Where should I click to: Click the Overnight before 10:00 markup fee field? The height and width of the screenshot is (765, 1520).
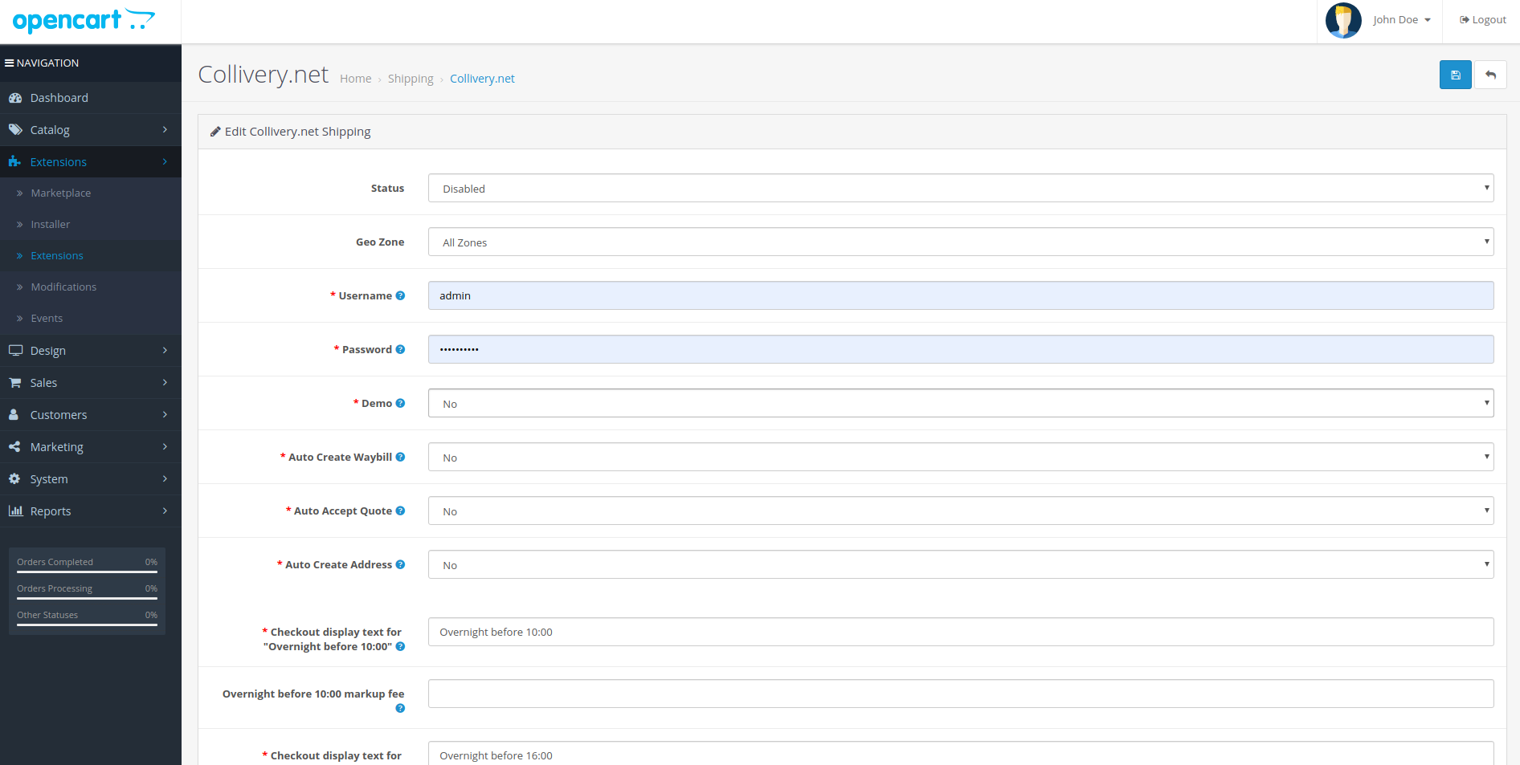(x=960, y=694)
